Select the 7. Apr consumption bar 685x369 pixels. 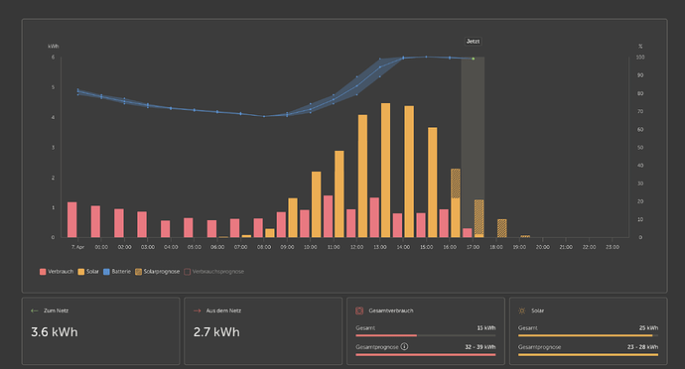(x=72, y=219)
